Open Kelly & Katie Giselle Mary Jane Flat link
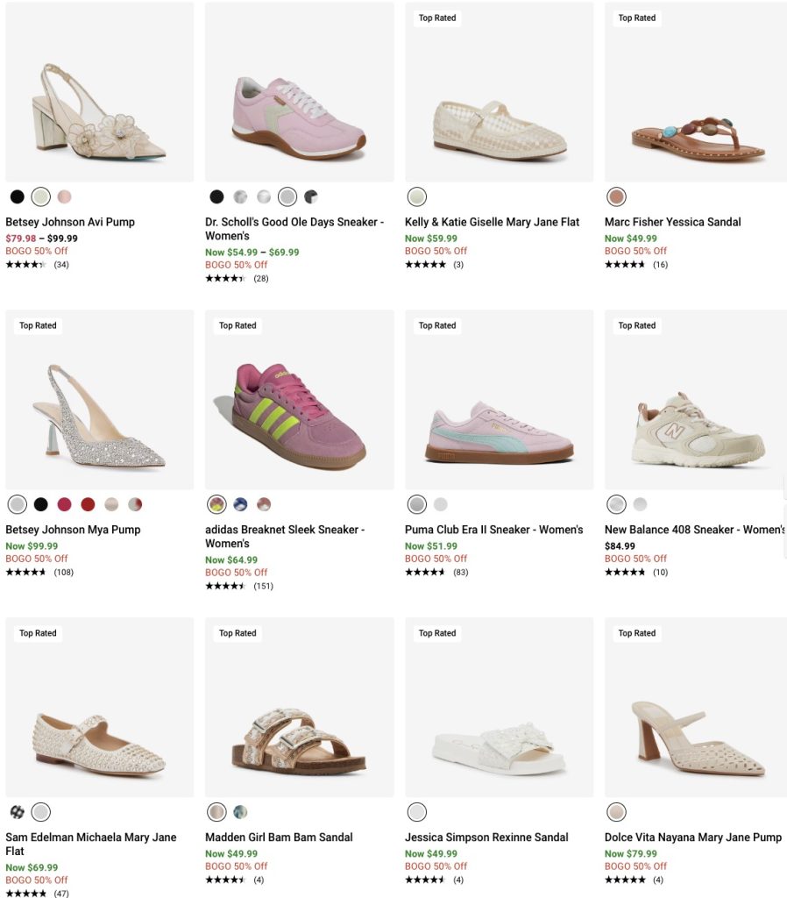The width and height of the screenshot is (787, 898). click(492, 222)
